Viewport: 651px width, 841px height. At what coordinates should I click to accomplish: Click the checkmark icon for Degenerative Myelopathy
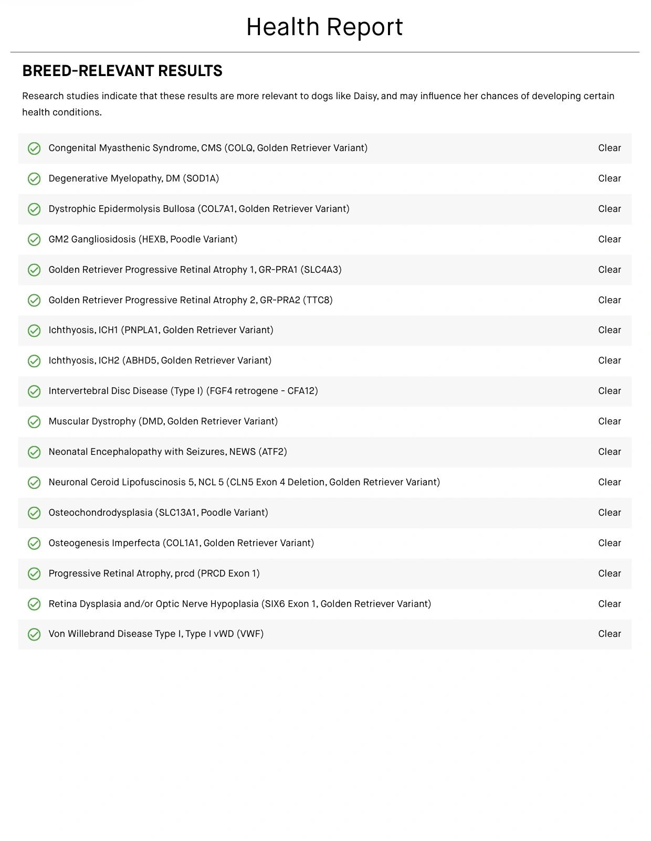tap(34, 179)
